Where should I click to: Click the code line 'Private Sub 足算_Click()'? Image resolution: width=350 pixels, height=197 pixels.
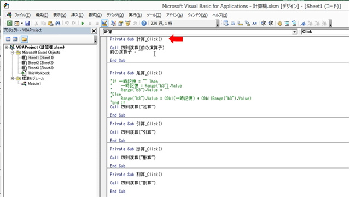click(x=136, y=73)
